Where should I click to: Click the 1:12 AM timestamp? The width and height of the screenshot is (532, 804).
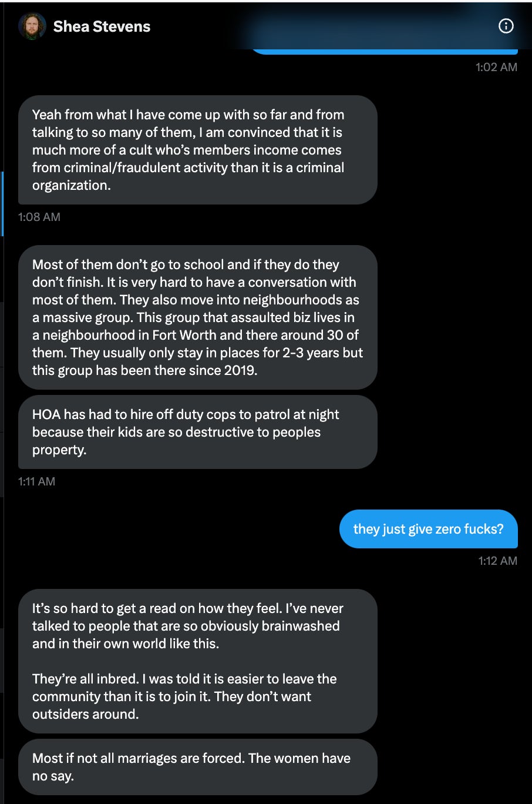pyautogui.click(x=497, y=561)
